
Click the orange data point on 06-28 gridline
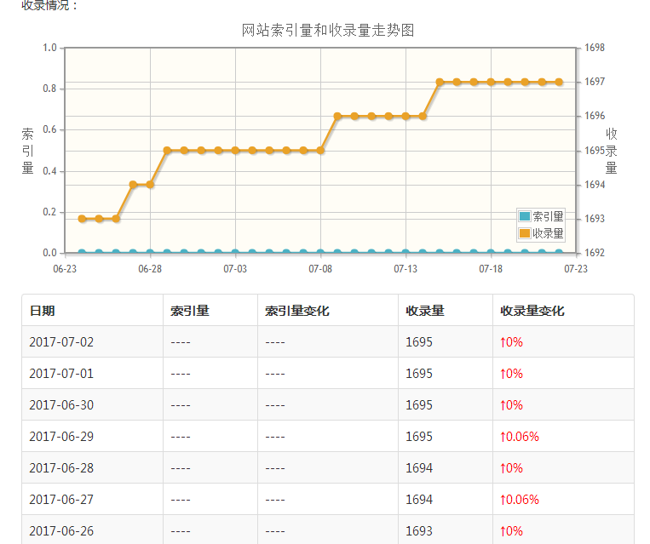150,185
